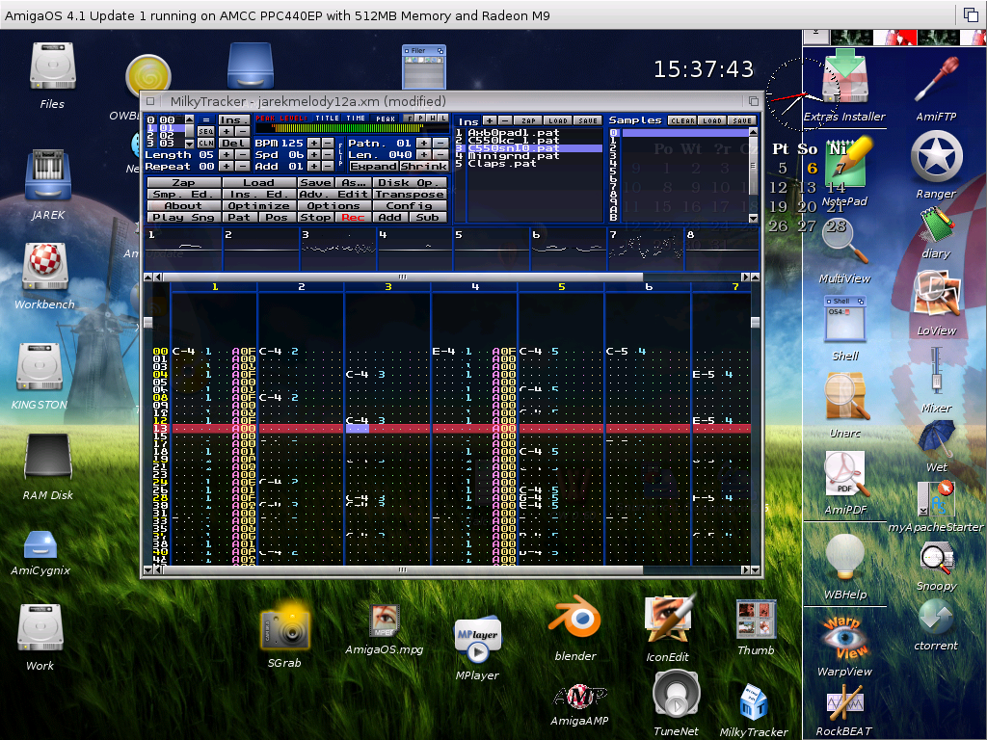Screen dimensions: 987x740
Task: Open Adv. Edit panel
Action: (334, 194)
